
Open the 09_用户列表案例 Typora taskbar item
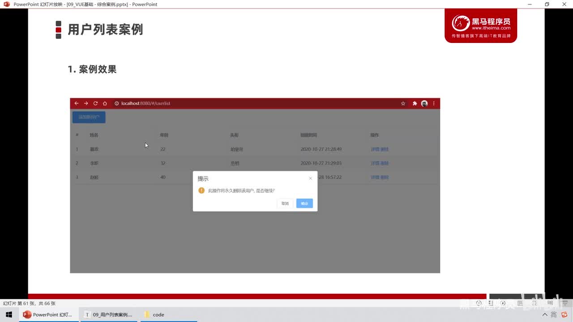point(109,315)
